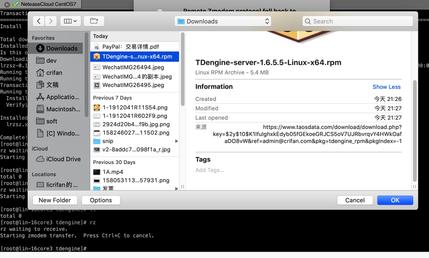Click the Created date row
This screenshot has width=429, height=258.
pos(299,99)
